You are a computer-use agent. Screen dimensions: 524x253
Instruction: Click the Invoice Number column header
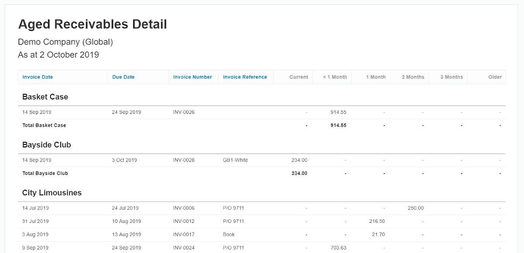193,77
